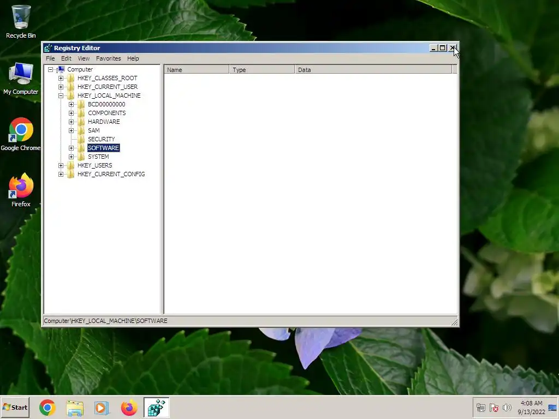The width and height of the screenshot is (559, 419).
Task: Open the Favorites menu
Action: pyautogui.click(x=109, y=58)
